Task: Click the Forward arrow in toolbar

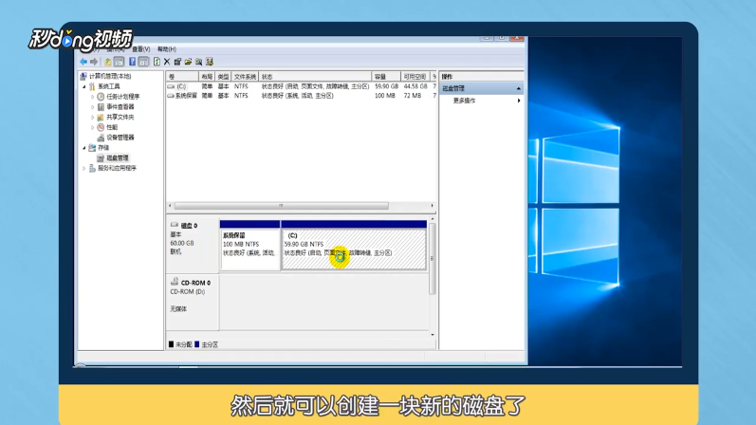Action: click(x=94, y=62)
